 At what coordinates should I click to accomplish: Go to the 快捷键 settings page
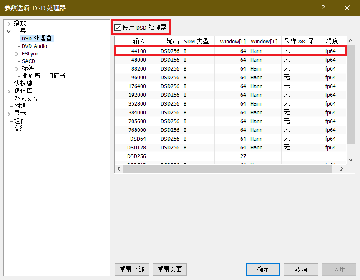[x=23, y=83]
